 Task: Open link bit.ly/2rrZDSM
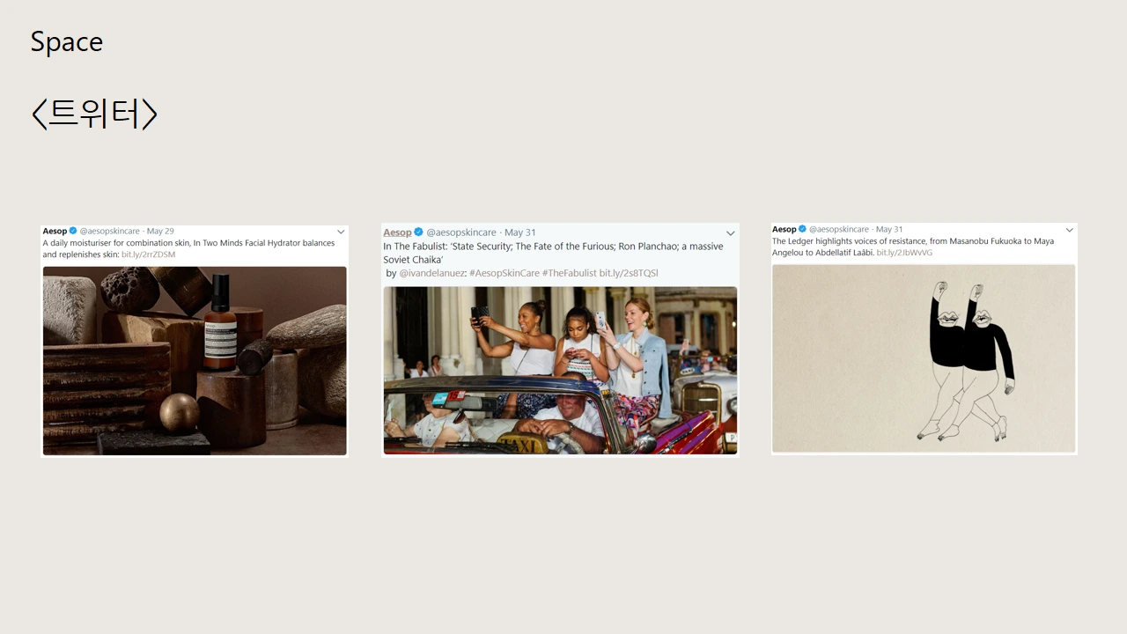(x=148, y=254)
